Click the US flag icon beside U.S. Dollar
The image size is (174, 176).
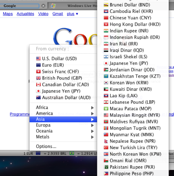(x=38, y=59)
